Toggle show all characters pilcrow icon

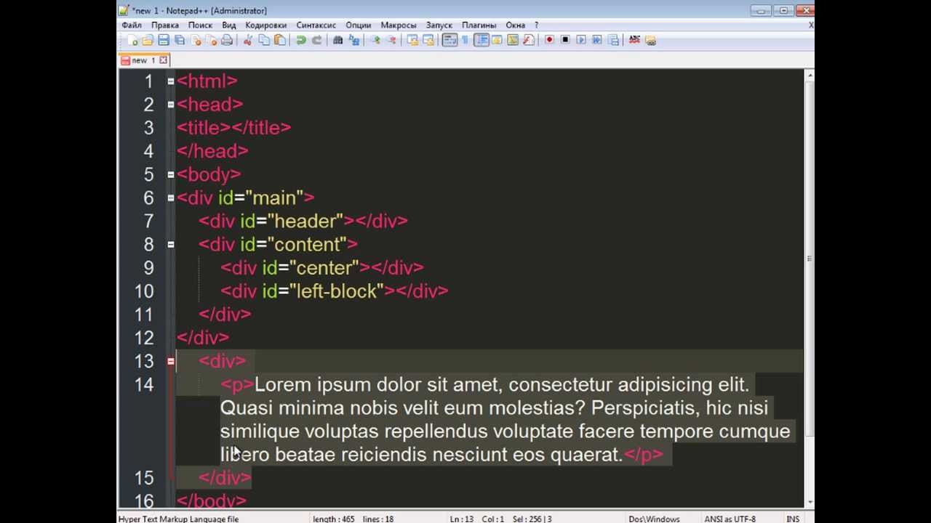[x=465, y=40]
